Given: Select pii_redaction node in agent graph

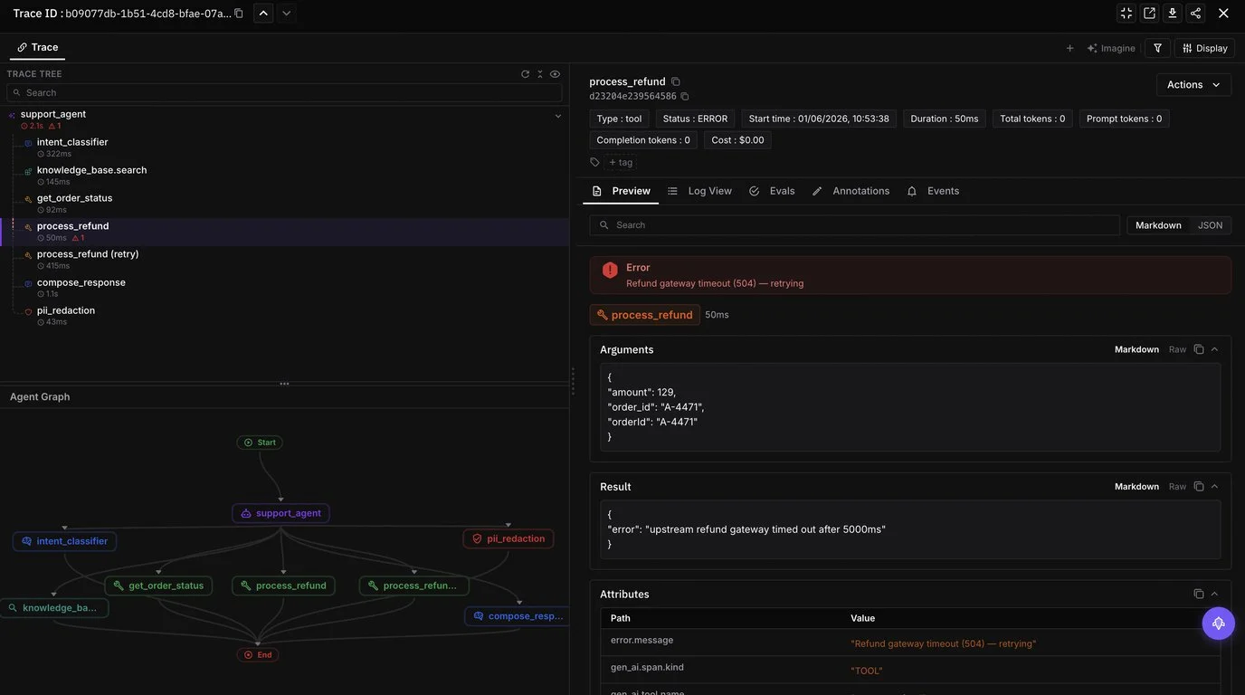Looking at the screenshot, I should (x=508, y=538).
